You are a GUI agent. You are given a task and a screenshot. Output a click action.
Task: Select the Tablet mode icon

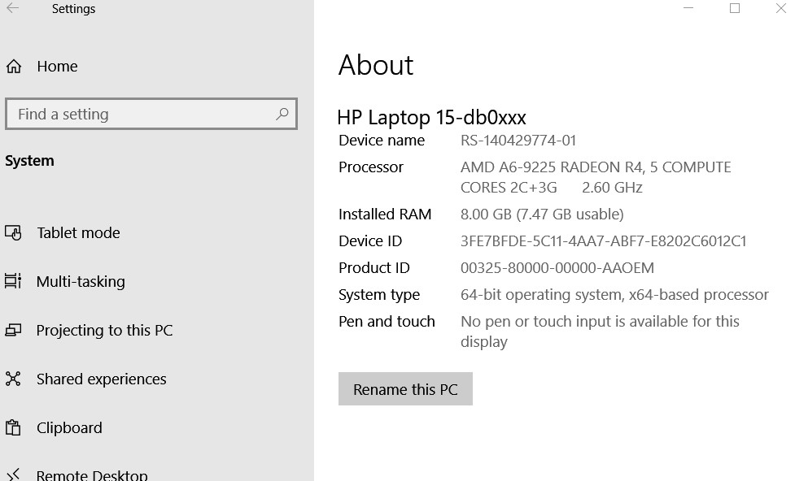click(13, 233)
